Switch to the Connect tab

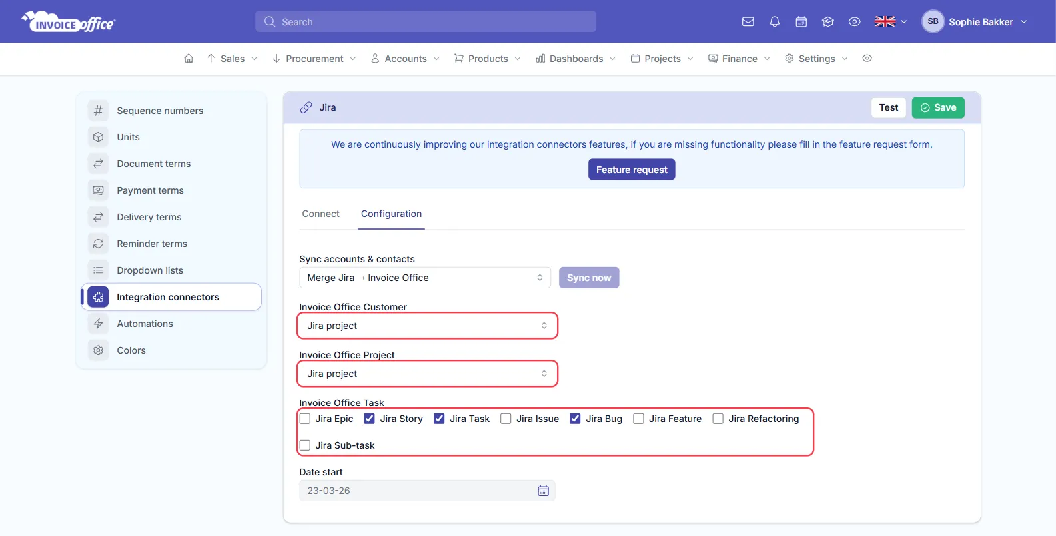[321, 214]
